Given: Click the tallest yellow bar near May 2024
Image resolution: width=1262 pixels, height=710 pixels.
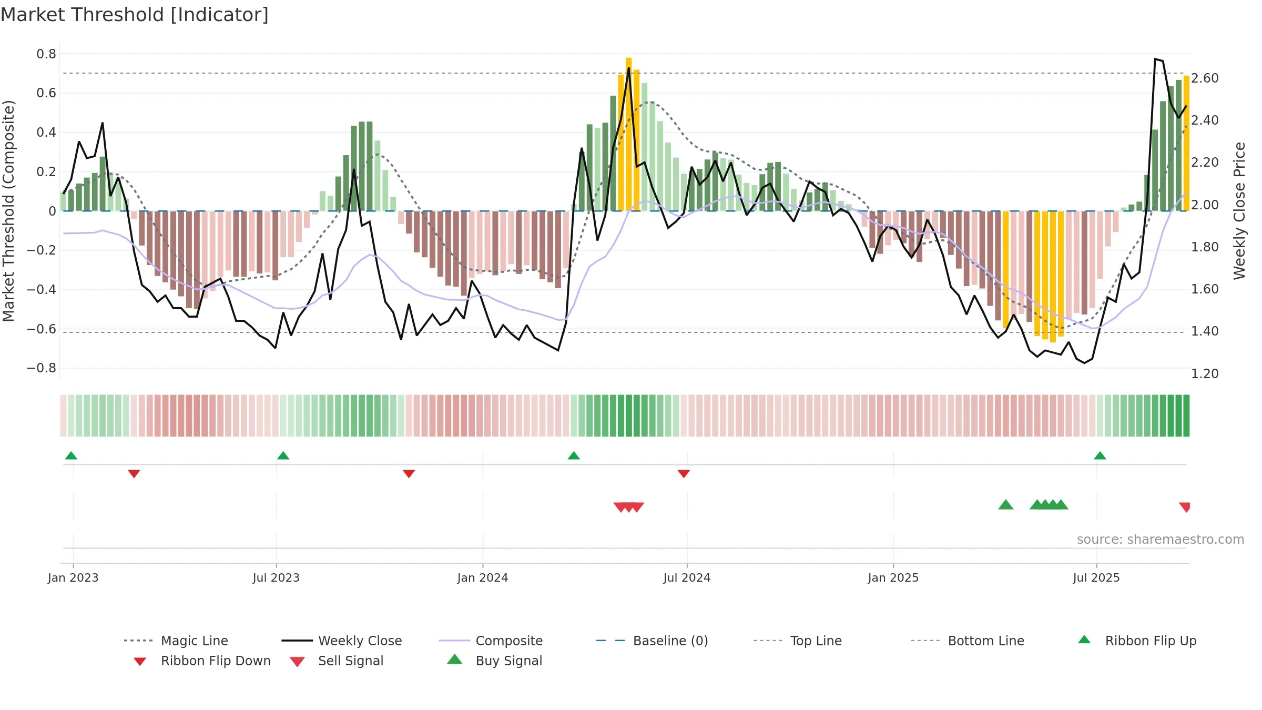Looking at the screenshot, I should (629, 134).
